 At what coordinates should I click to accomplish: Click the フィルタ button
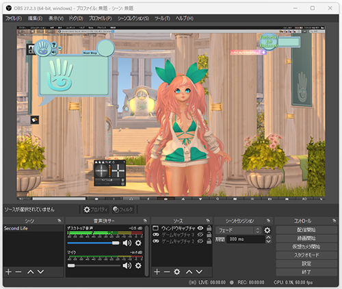(123, 210)
